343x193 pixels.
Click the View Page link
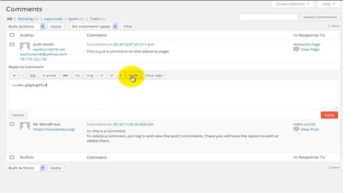(x=310, y=49)
